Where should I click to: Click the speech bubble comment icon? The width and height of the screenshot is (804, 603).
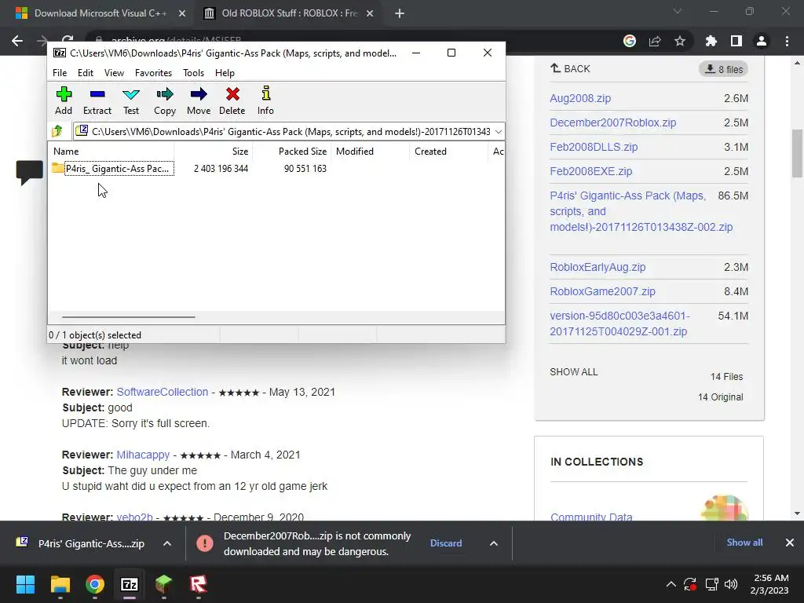tap(29, 172)
